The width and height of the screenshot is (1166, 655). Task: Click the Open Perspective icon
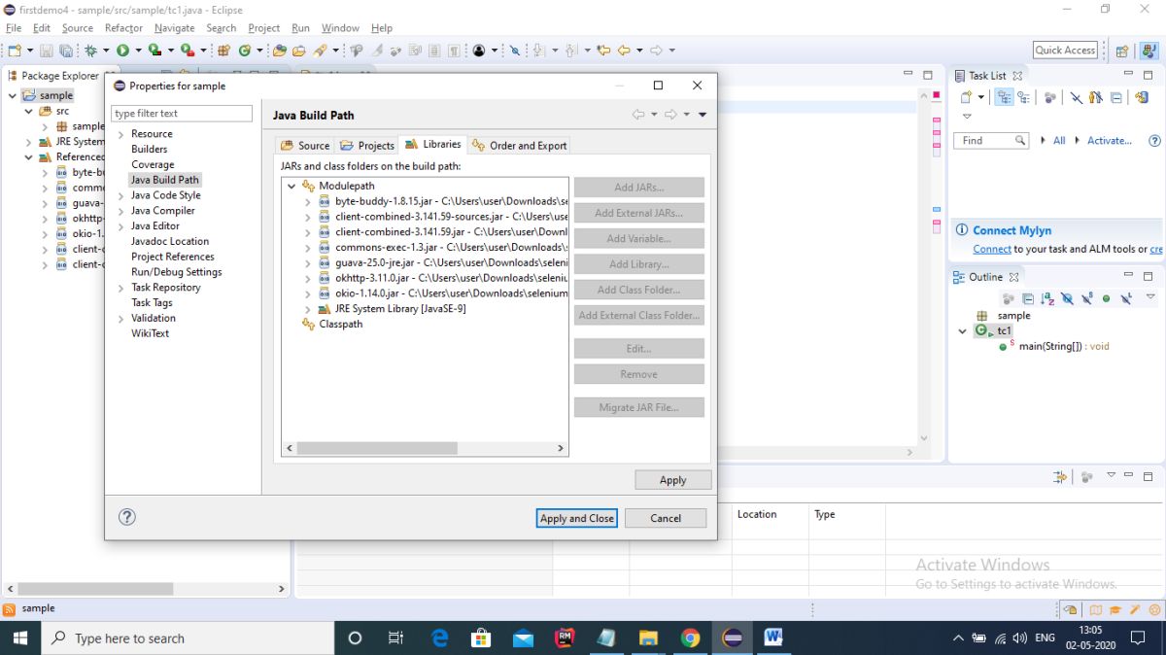(1122, 52)
